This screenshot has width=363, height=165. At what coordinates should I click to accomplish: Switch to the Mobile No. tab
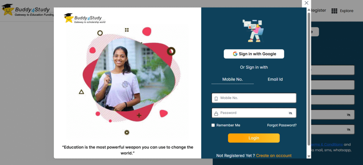click(233, 79)
